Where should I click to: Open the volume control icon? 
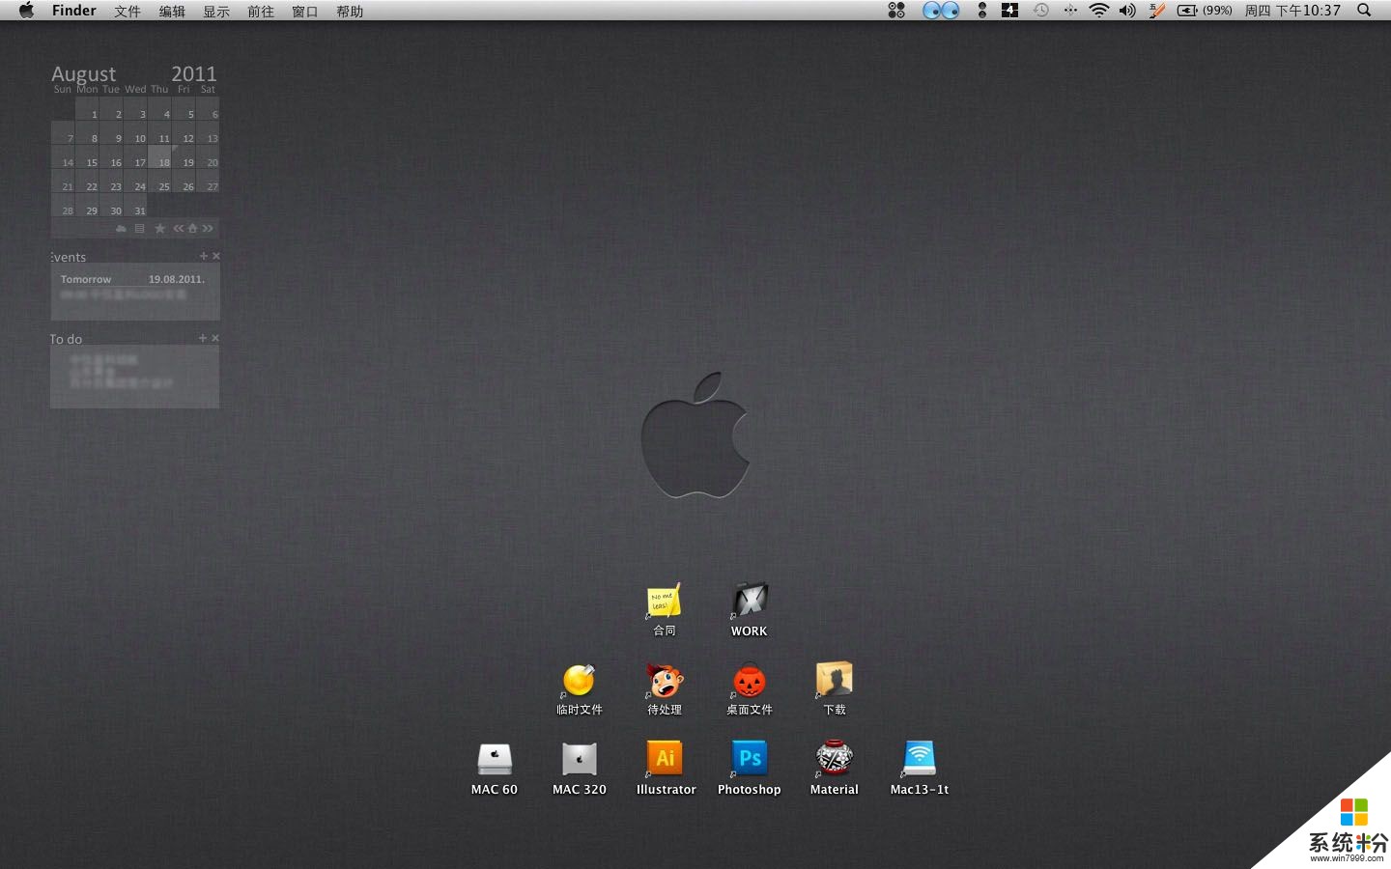[x=1127, y=11]
